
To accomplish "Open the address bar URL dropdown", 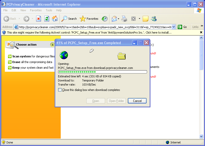I will click(173, 27).
